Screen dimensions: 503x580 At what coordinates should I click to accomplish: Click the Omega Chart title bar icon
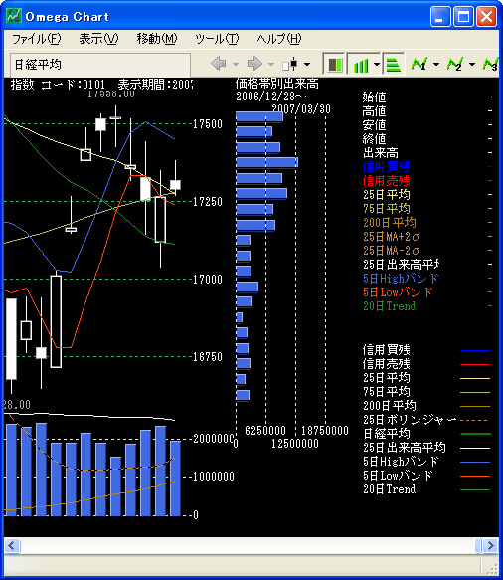14,16
